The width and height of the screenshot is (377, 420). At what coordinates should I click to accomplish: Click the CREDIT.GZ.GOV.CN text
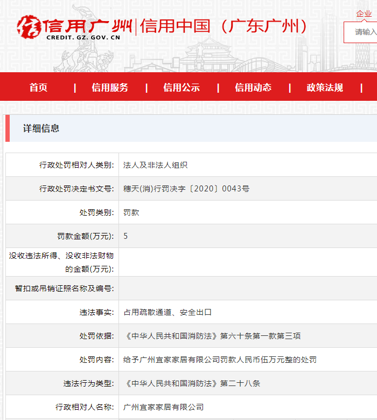click(83, 38)
